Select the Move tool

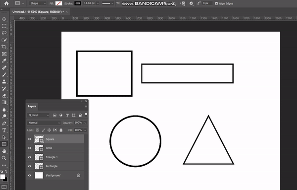coord(4,19)
